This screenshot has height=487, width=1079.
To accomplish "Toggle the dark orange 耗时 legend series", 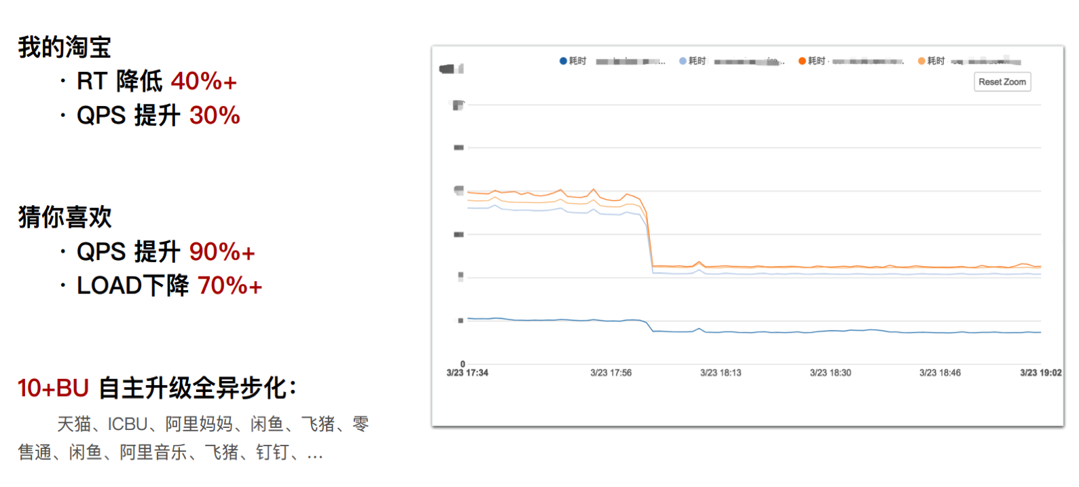I will pyautogui.click(x=851, y=61).
